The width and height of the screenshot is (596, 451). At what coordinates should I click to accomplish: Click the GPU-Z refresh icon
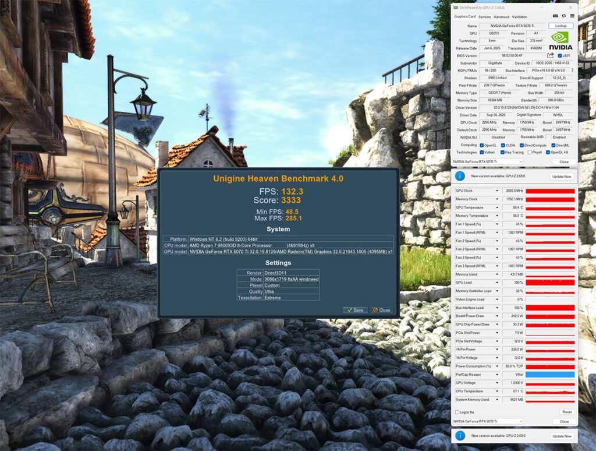click(563, 16)
